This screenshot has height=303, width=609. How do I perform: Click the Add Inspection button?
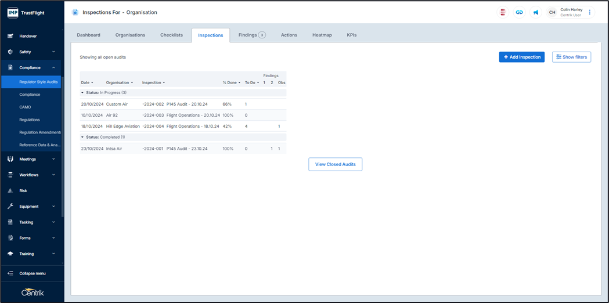pos(521,57)
